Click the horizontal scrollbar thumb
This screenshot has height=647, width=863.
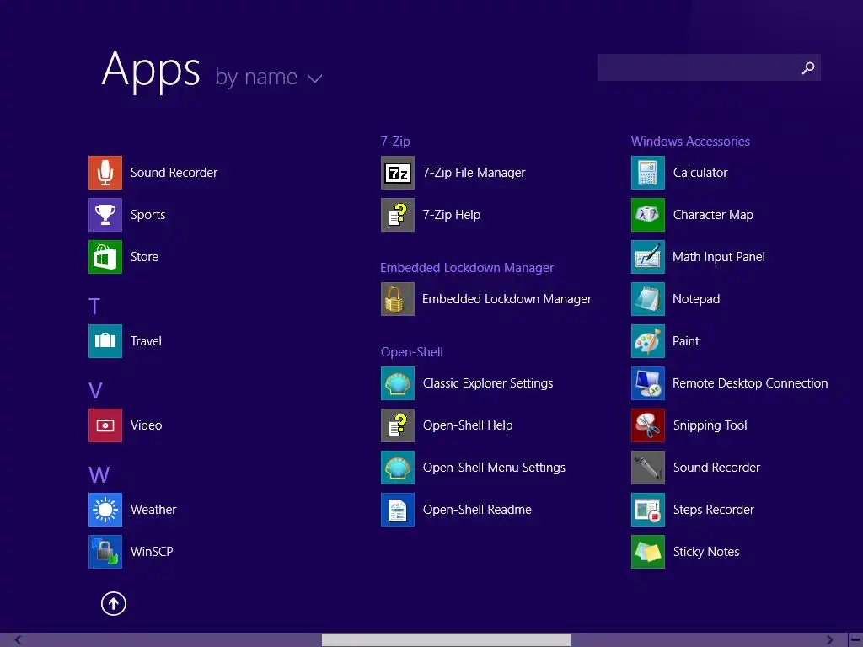[446, 640]
